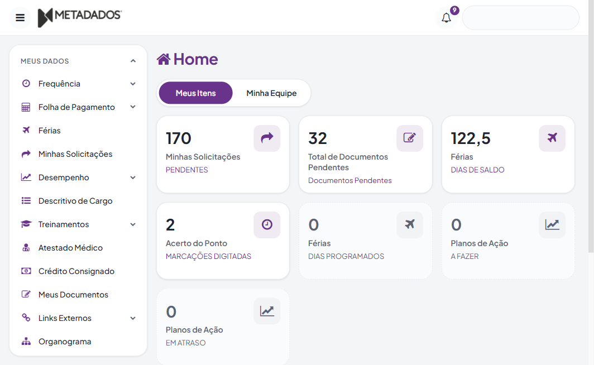The image size is (594, 365).
Task: Click the page vertical scrollbar
Action: (591, 127)
